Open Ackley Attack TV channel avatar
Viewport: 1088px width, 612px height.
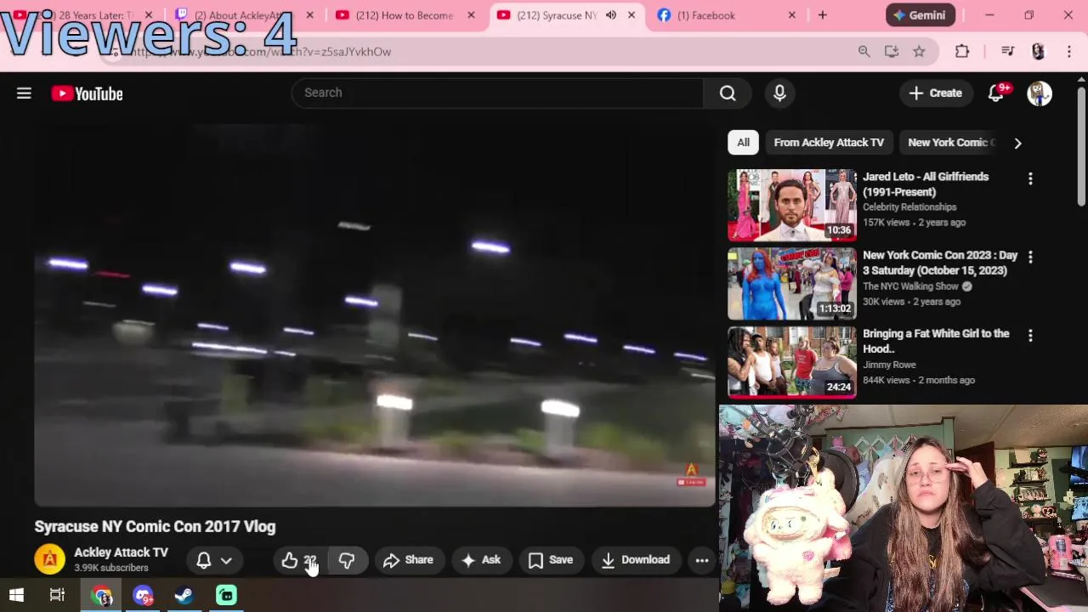[49, 559]
